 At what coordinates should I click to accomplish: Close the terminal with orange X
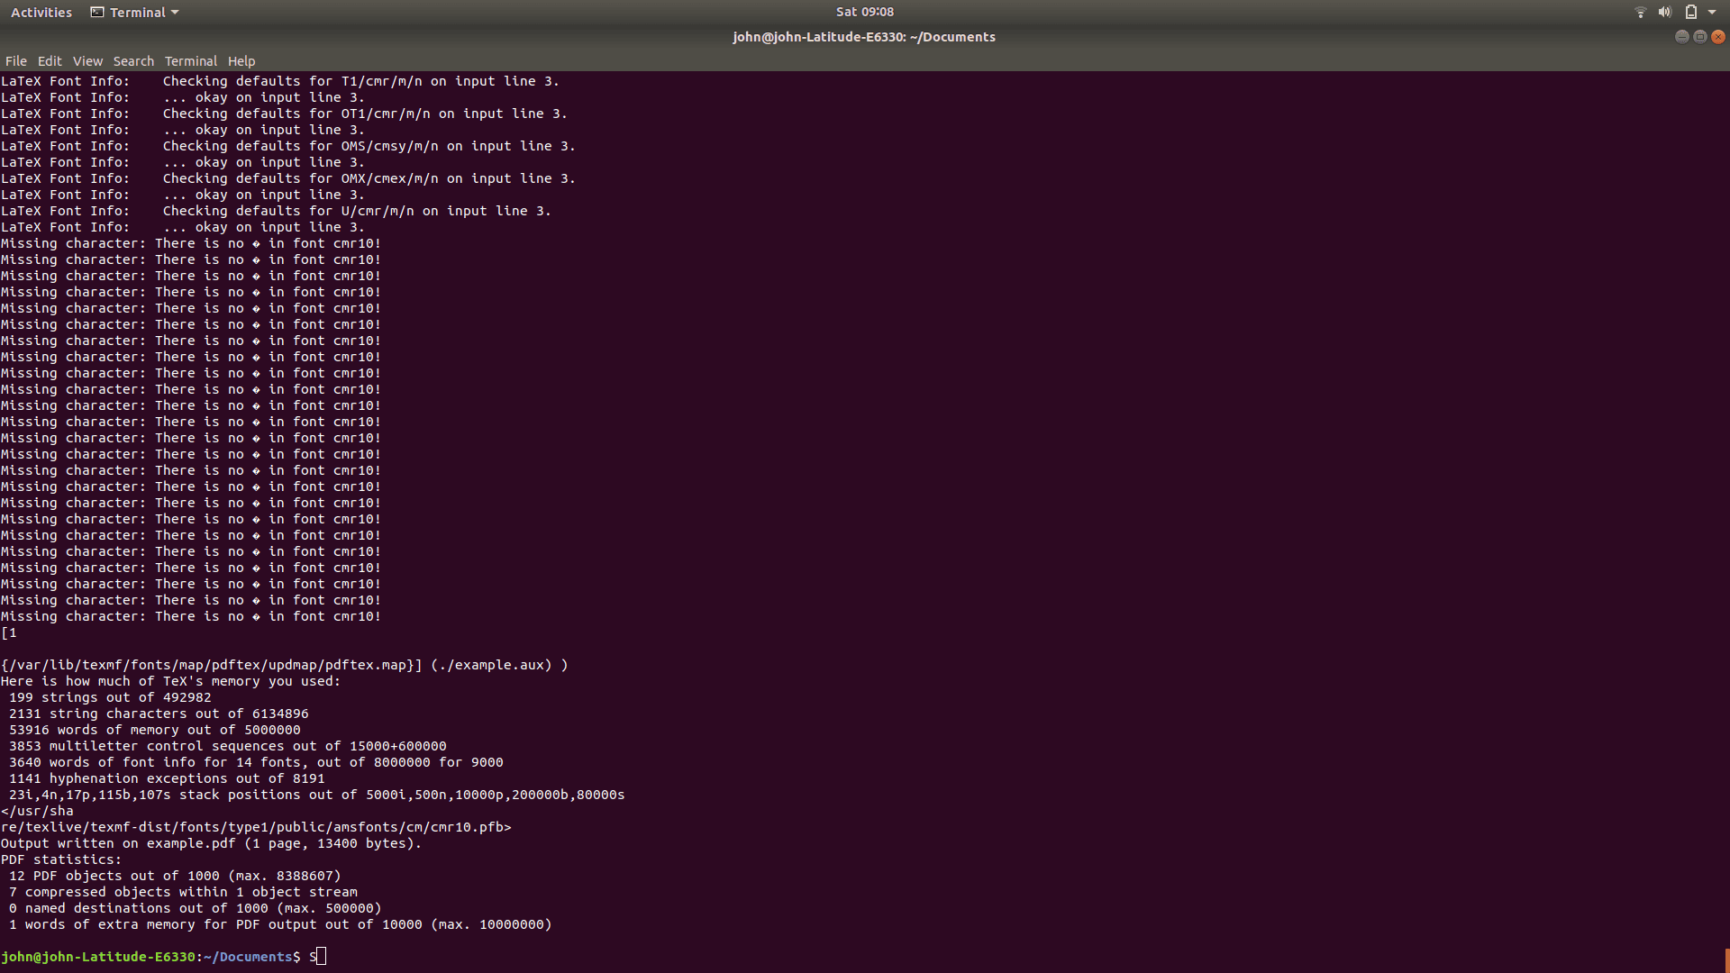click(x=1718, y=37)
